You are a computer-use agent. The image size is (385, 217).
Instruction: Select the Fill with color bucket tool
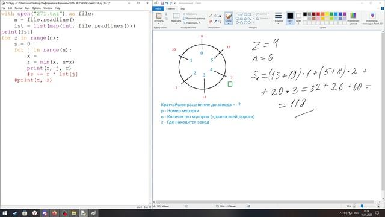click(x=215, y=16)
